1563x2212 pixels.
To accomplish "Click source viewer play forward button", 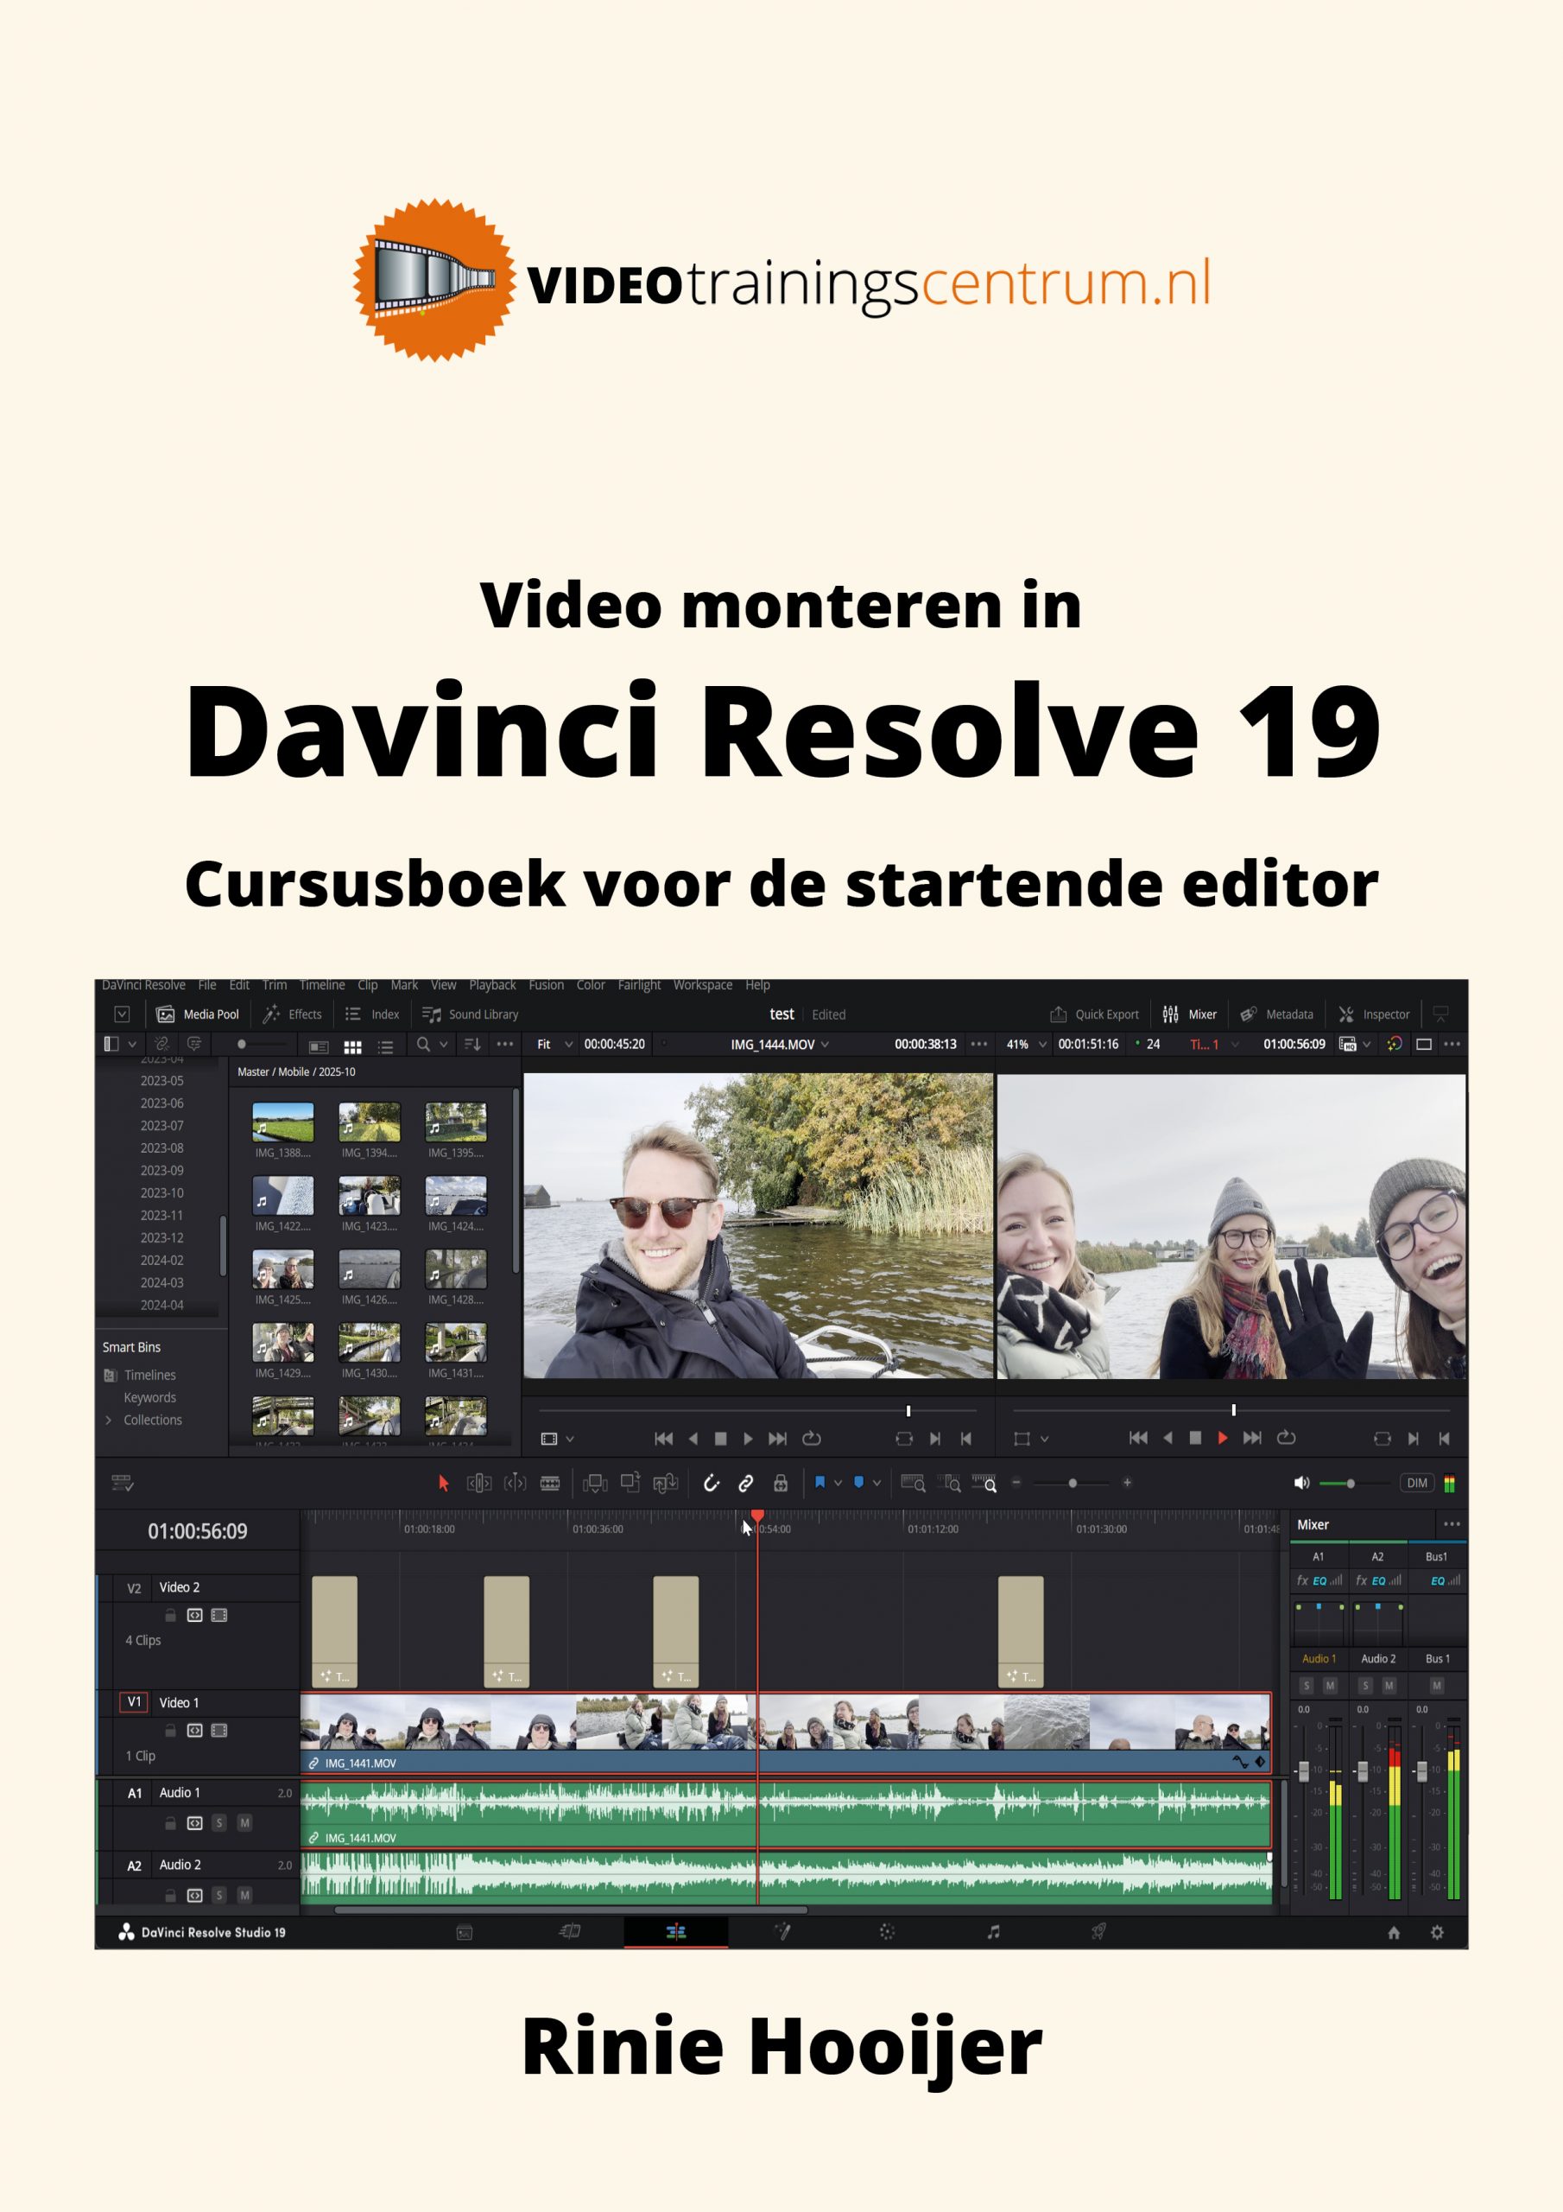I will (747, 1439).
